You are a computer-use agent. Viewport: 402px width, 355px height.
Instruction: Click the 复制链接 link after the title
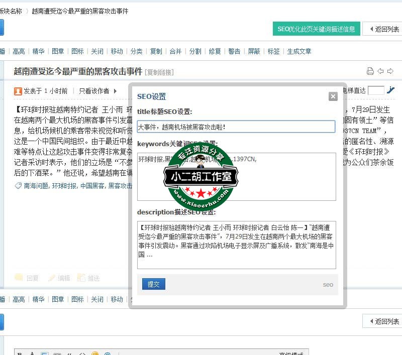(159, 72)
